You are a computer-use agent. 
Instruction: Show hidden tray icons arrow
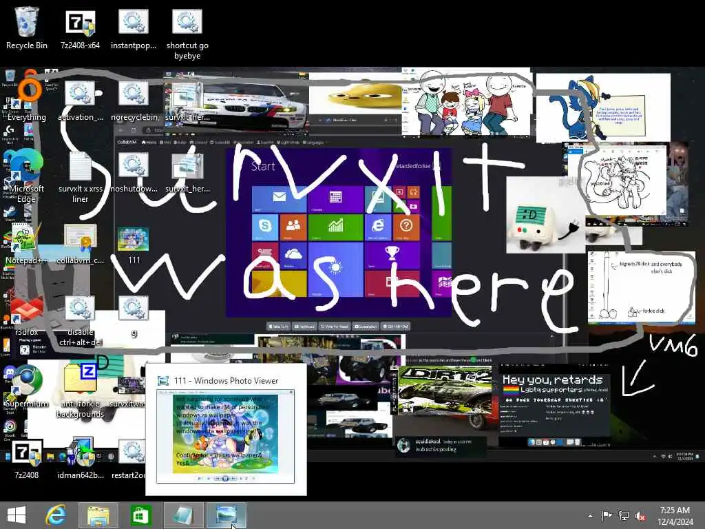[590, 516]
